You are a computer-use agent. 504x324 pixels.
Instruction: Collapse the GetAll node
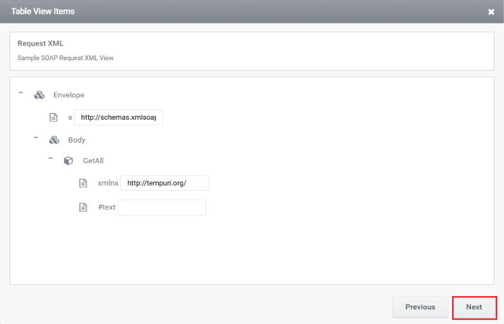50,158
